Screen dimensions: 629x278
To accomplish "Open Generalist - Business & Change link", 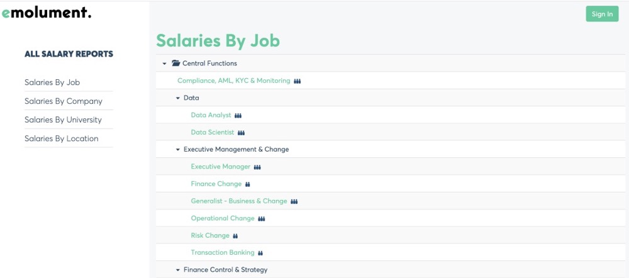I will 238,201.
